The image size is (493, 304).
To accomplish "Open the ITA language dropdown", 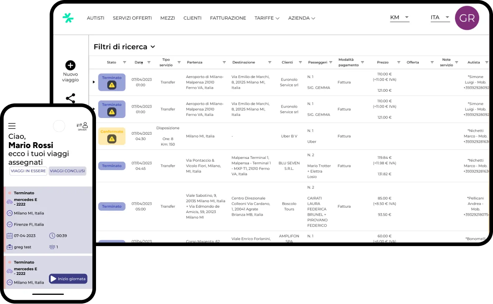I will 440,18.
